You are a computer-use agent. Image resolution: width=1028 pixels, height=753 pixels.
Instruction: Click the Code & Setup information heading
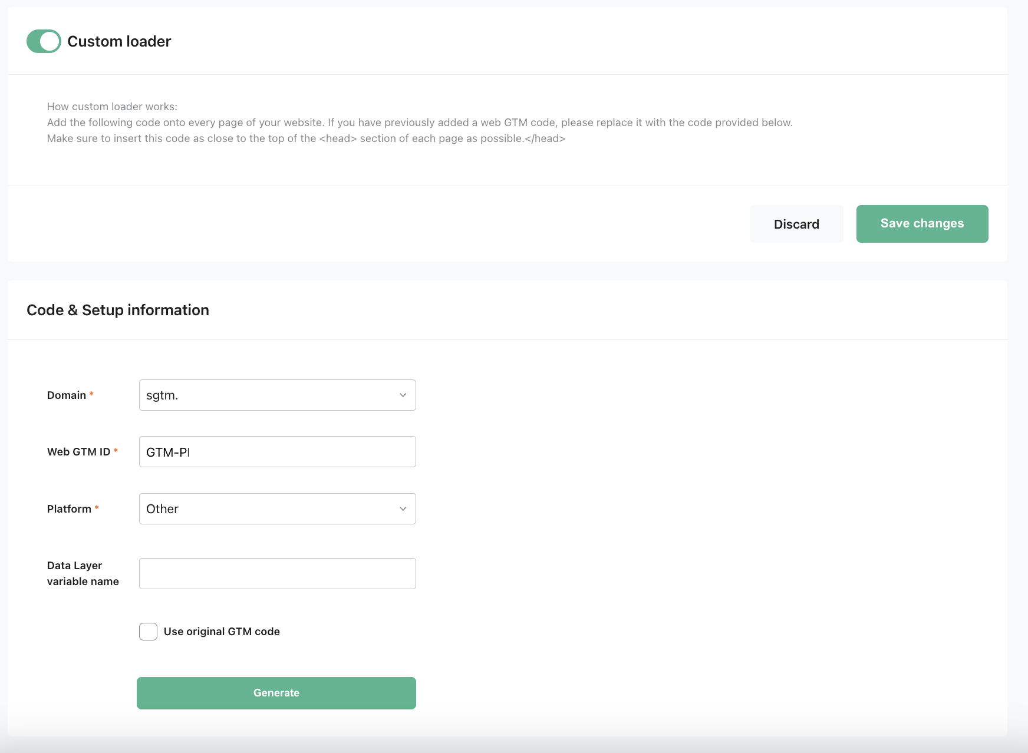click(x=118, y=310)
